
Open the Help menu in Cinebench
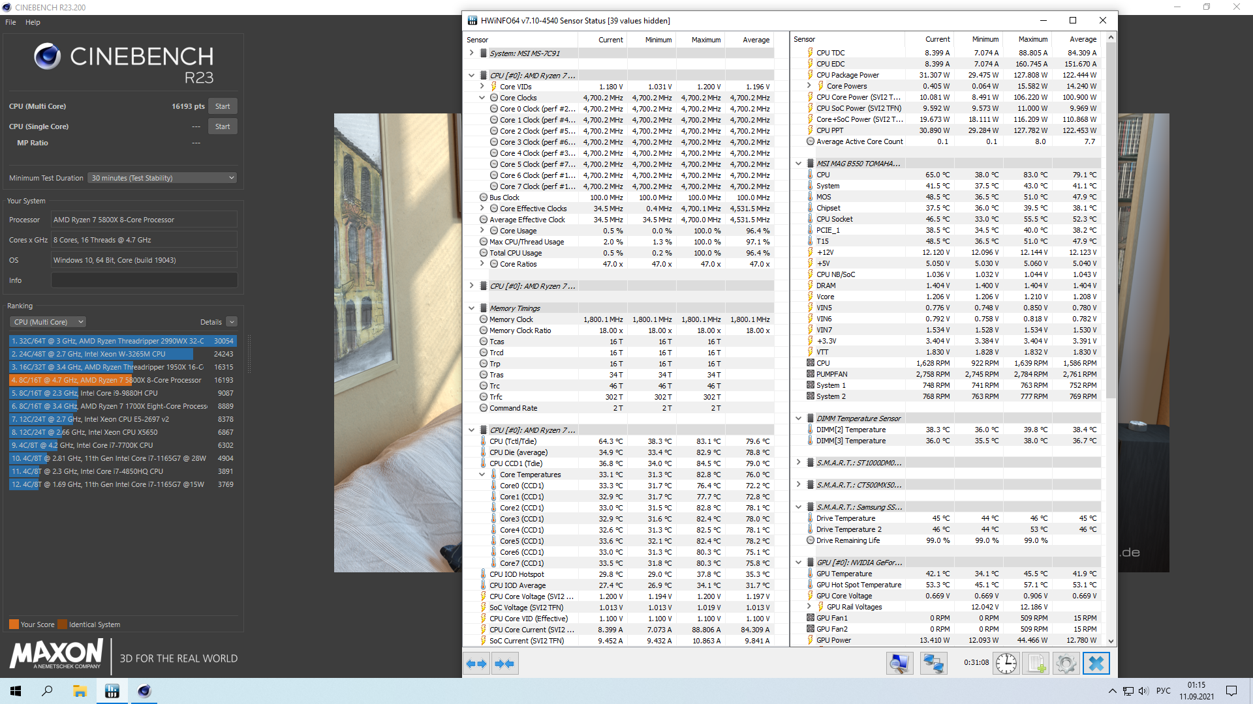click(33, 22)
